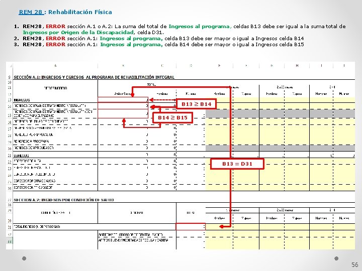Click the 'SECCIÓN A.2: INGRESOS POR CONDICIÓN DE SALUD' heading
The image size is (362, 271).
click(64, 200)
